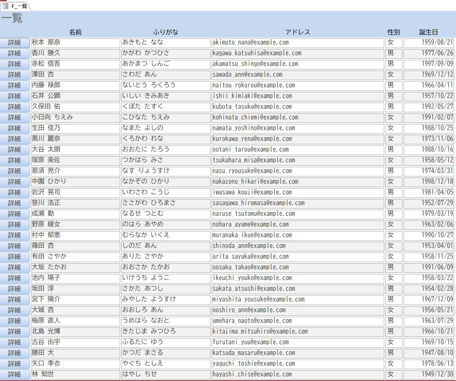Click 詳細 beside 坂田 淳
The height and width of the screenshot is (381, 456).
[x=15, y=289]
